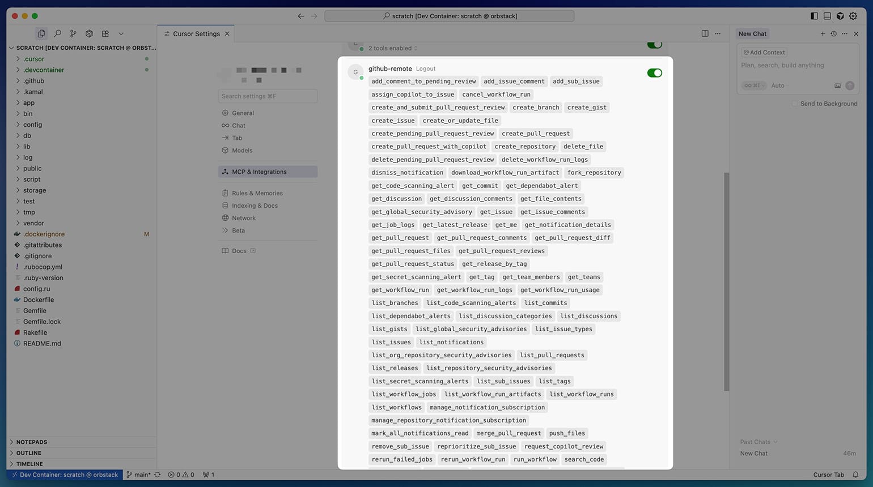Open the Auto model dropdown

(779, 86)
